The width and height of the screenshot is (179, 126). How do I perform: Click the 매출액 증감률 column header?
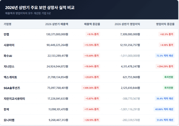click(x=92, y=24)
